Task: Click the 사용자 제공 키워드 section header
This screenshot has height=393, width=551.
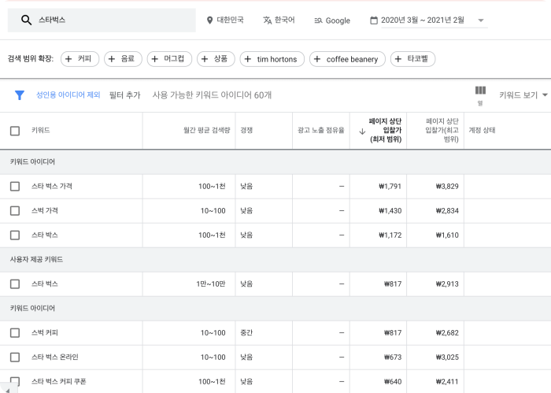Action: click(x=36, y=259)
